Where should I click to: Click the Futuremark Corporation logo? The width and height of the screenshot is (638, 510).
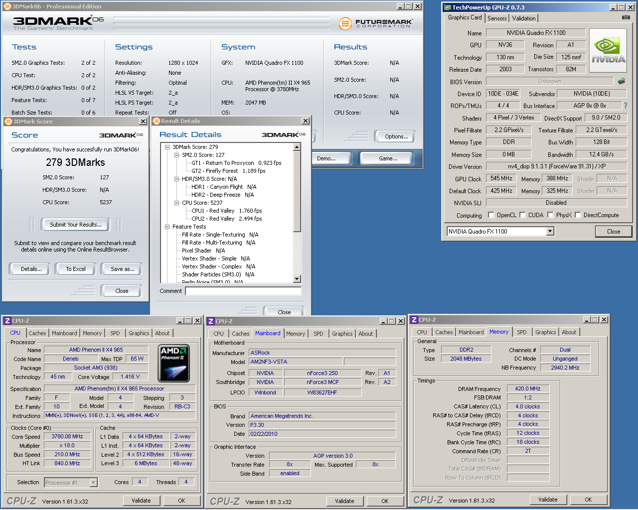point(376,23)
